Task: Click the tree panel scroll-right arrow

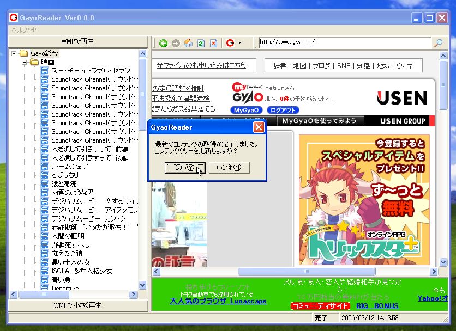Action: pyautogui.click(x=133, y=295)
